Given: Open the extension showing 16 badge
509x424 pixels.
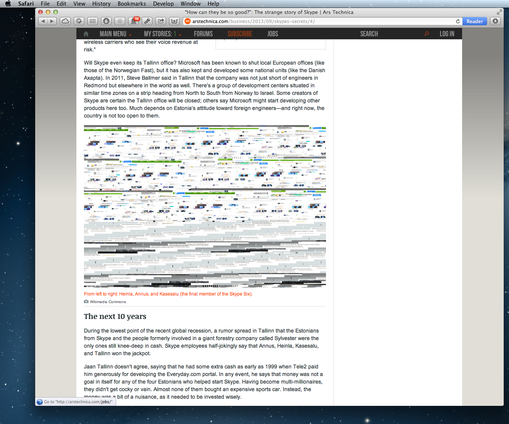Looking at the screenshot, I should [x=133, y=21].
